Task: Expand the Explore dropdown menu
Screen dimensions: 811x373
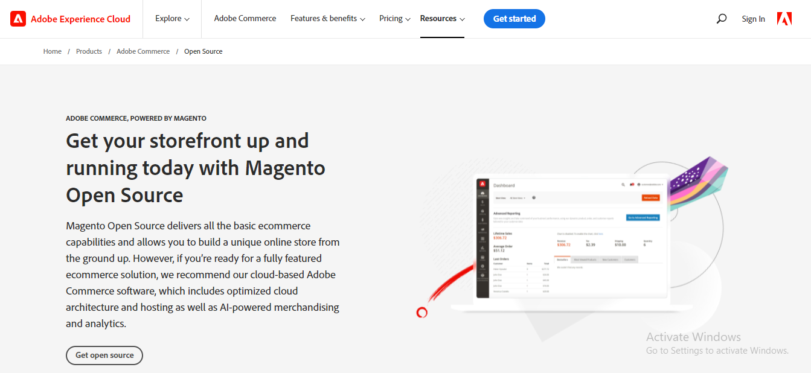Action: coord(172,19)
